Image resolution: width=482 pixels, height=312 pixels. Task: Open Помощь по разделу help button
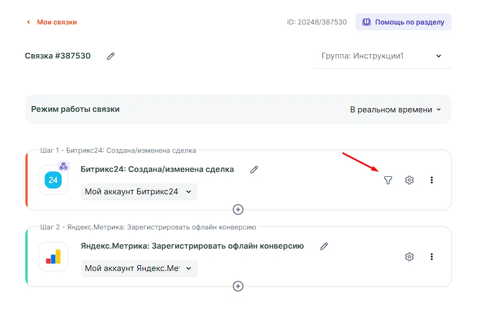tap(403, 22)
